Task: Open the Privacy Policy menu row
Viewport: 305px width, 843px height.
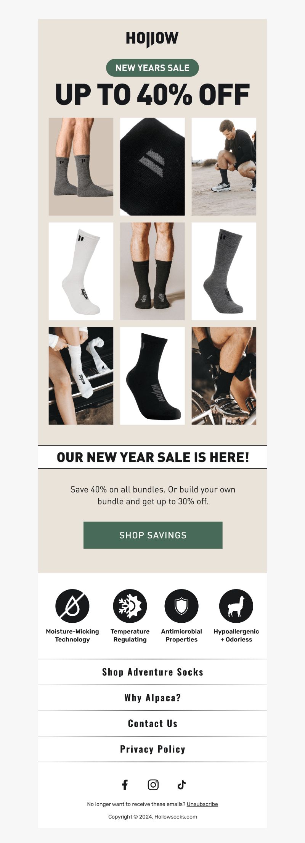Action: coord(152,749)
